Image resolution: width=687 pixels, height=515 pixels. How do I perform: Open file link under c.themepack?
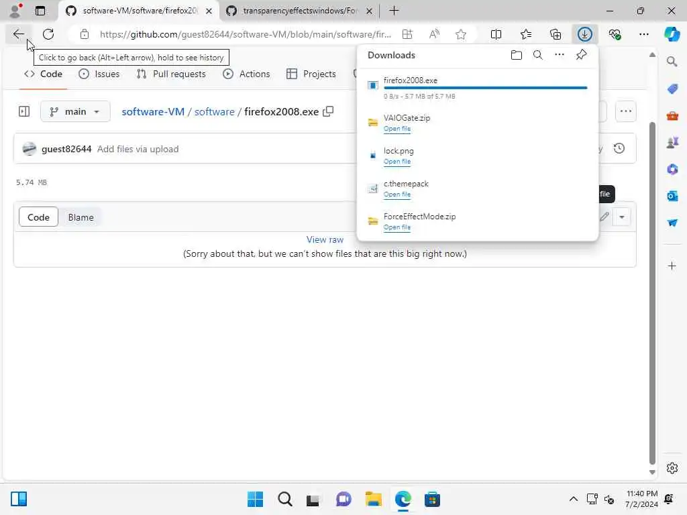(397, 194)
